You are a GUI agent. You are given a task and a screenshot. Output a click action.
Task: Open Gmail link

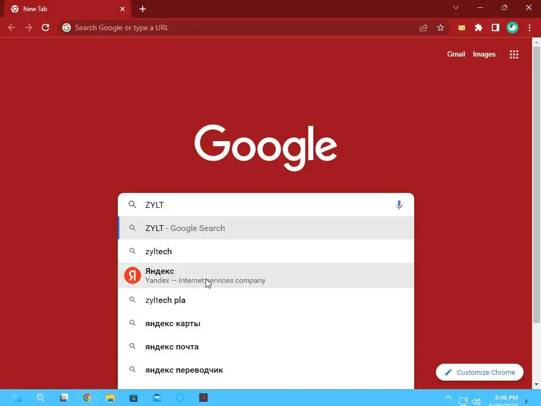456,54
